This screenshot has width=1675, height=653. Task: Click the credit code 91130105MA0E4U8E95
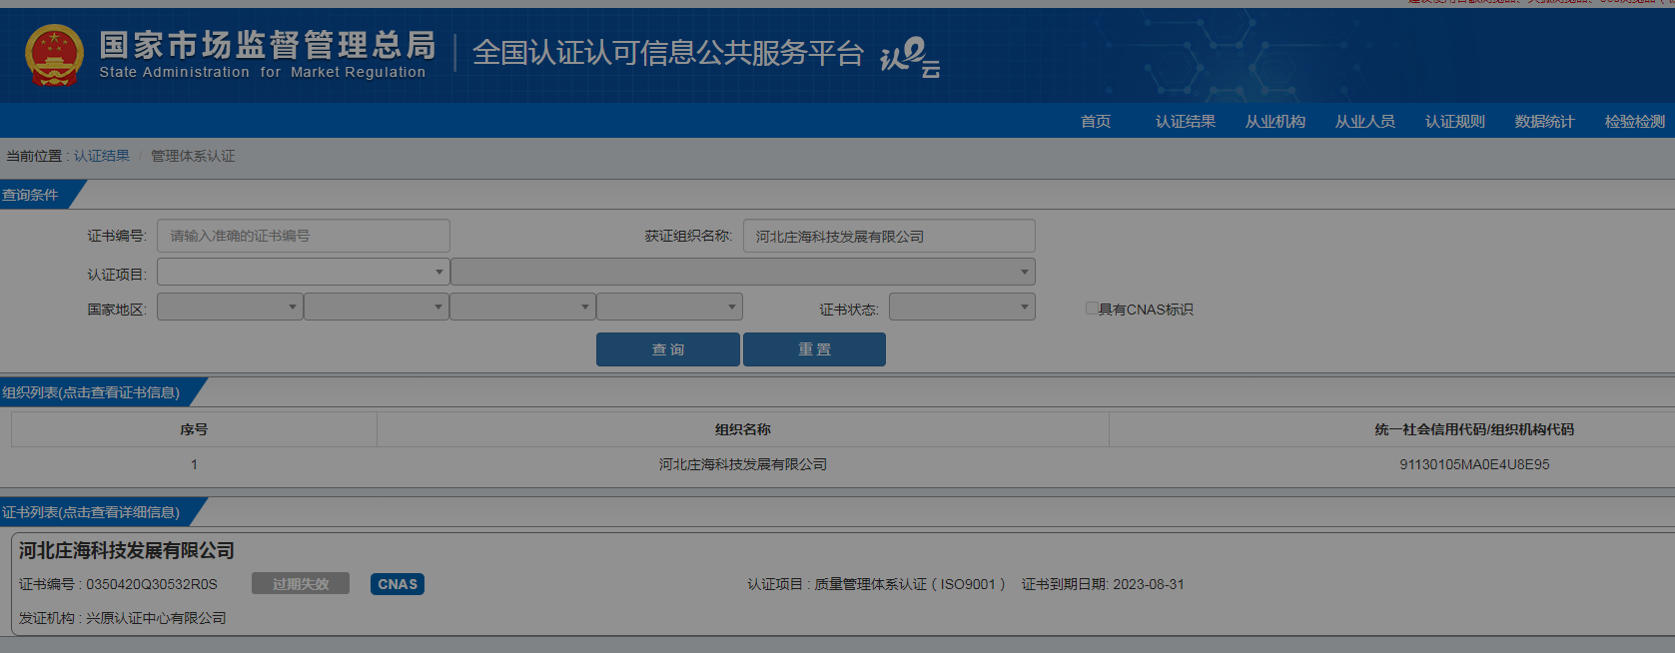[1474, 464]
